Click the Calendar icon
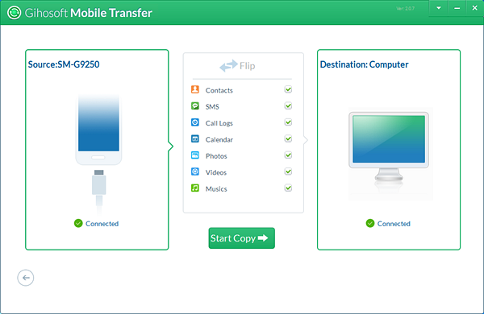Image resolution: width=484 pixels, height=314 pixels. (x=195, y=138)
